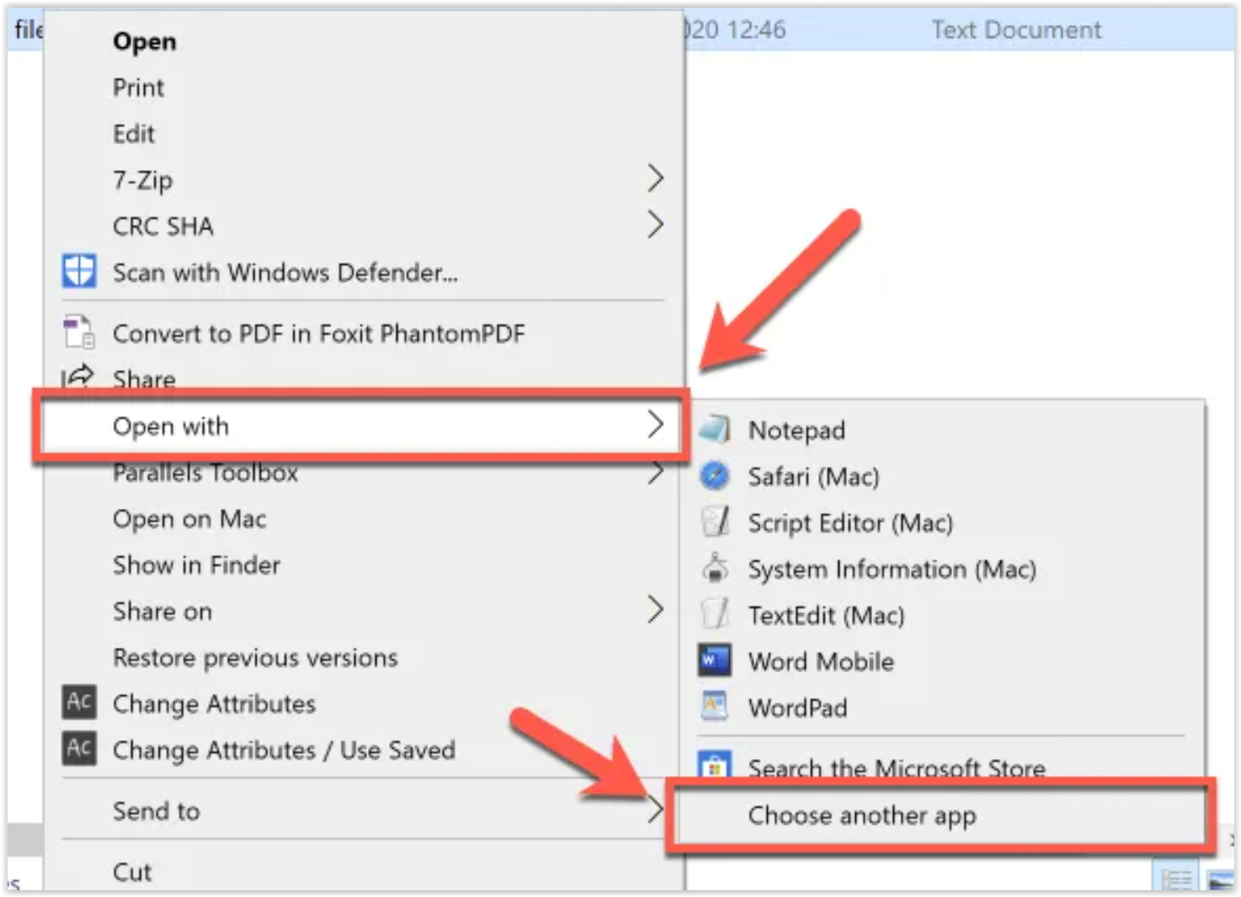Expand the Share on submenu arrow
Viewport: 1241px width, 897px height.
(x=655, y=610)
